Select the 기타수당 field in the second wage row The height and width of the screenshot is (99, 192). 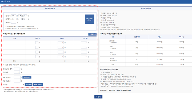(x=84, y=47)
